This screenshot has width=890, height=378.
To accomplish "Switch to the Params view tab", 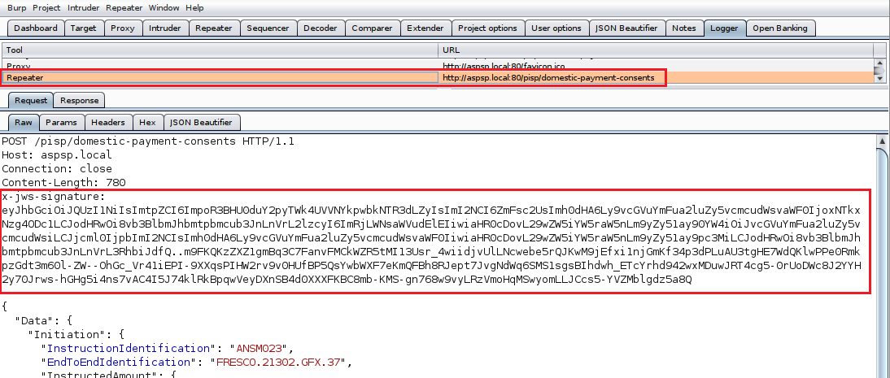I will pos(61,122).
